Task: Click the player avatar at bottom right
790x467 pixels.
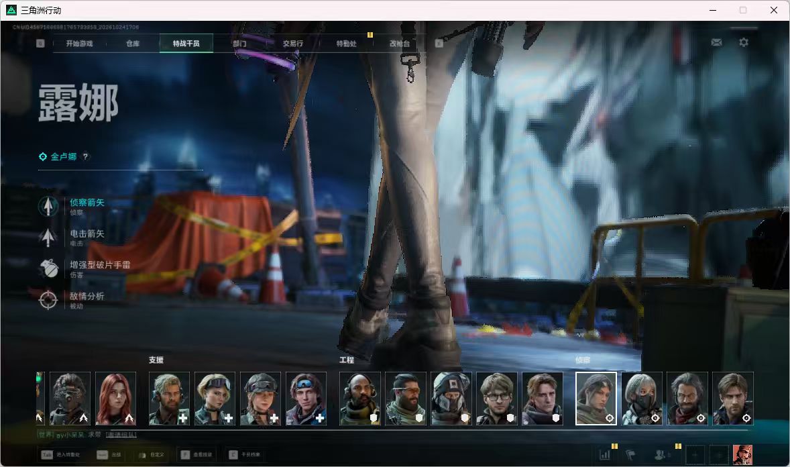Action: pos(742,455)
